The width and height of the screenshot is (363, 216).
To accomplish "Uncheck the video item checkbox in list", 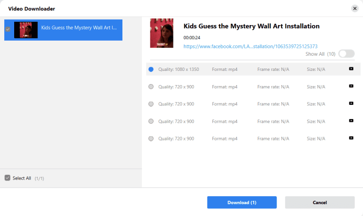I will pos(8,29).
